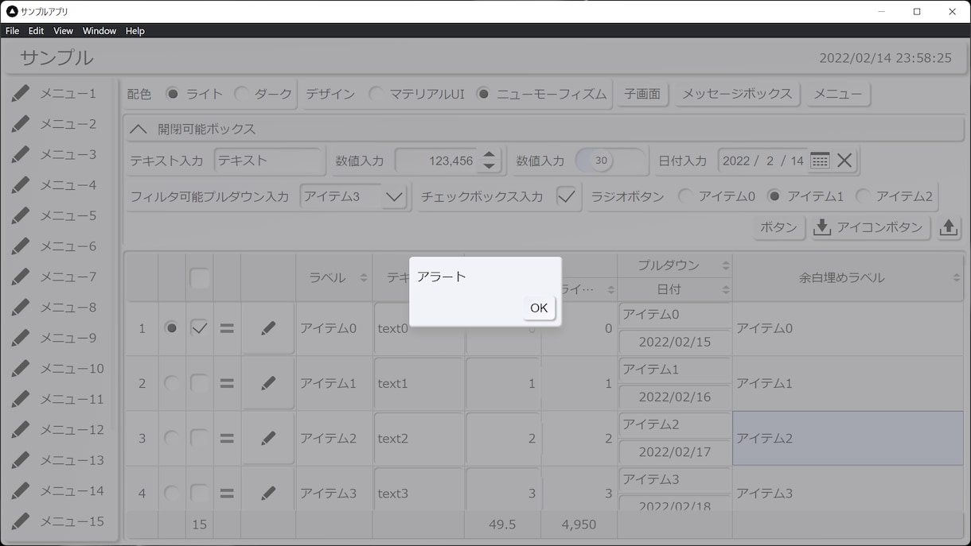Click the メニュー button in the top toolbar
Viewport: 971px width, 546px height.
click(x=838, y=94)
